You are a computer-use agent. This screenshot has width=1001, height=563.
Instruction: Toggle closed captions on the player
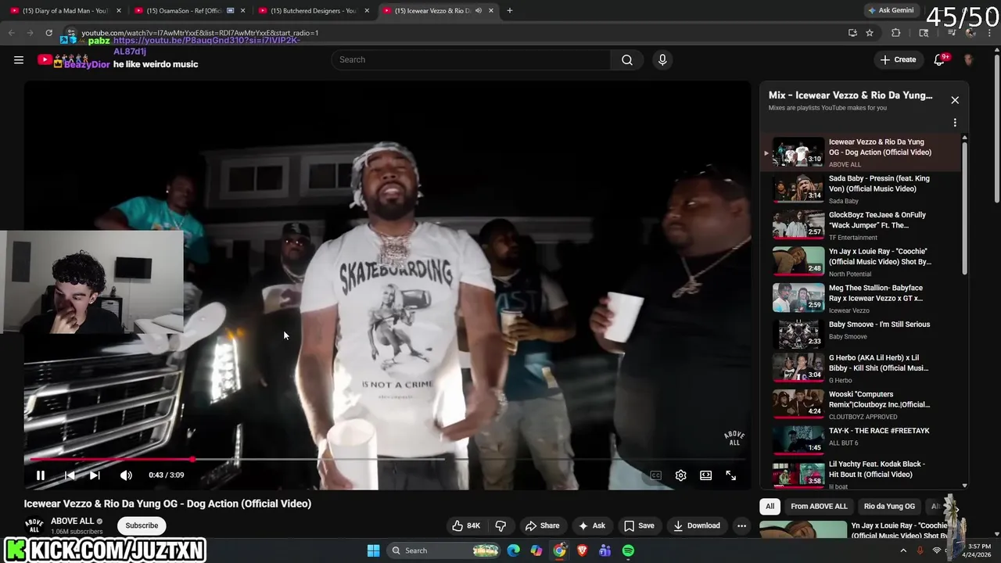point(655,475)
